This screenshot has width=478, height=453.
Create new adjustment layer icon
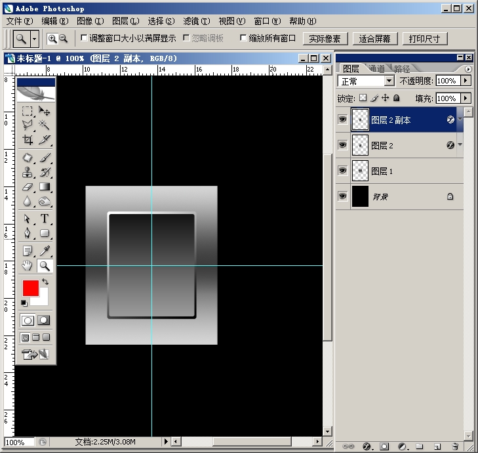pyautogui.click(x=403, y=446)
